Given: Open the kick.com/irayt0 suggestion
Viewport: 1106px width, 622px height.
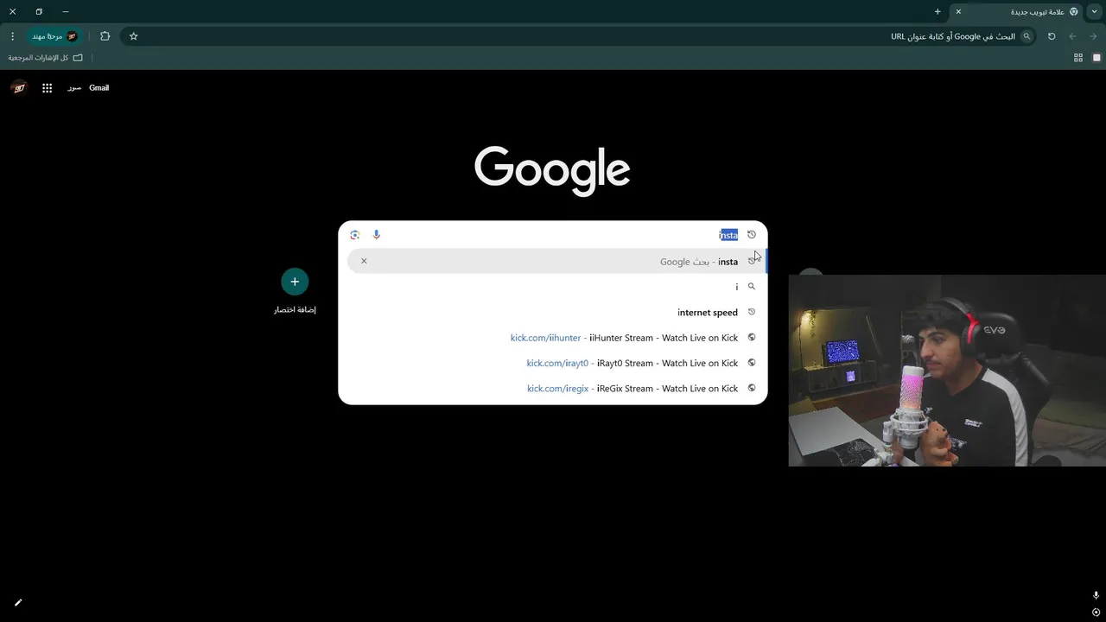Looking at the screenshot, I should pos(553,363).
